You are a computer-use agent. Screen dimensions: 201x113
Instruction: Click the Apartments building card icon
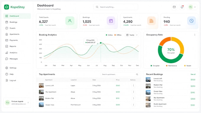151,21
